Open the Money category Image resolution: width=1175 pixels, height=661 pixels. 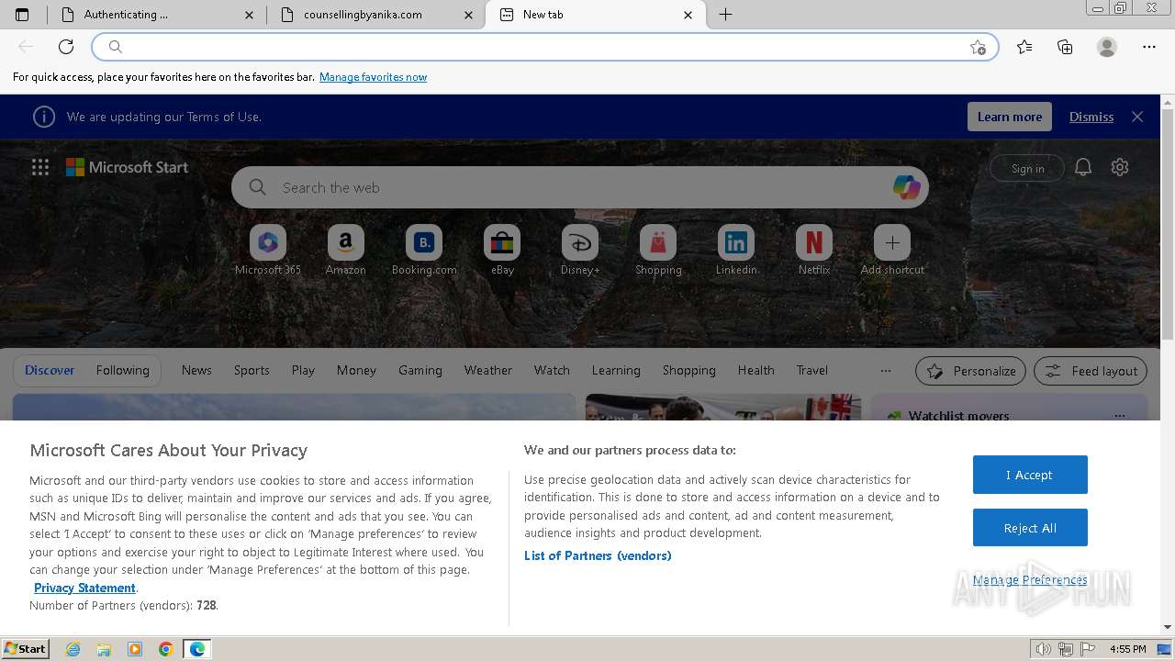356,370
